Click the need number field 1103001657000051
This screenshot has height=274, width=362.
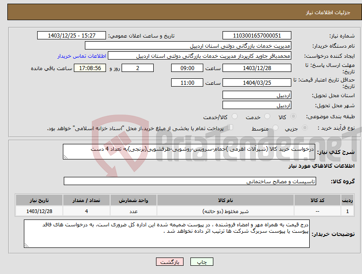[257, 36]
